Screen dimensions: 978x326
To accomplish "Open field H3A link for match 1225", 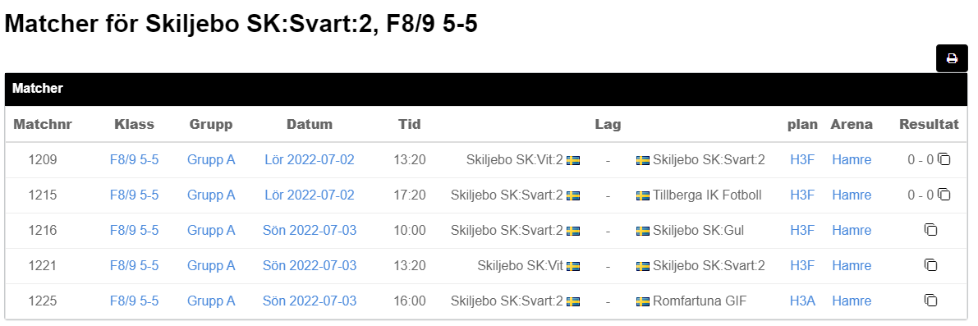I will pos(802,301).
